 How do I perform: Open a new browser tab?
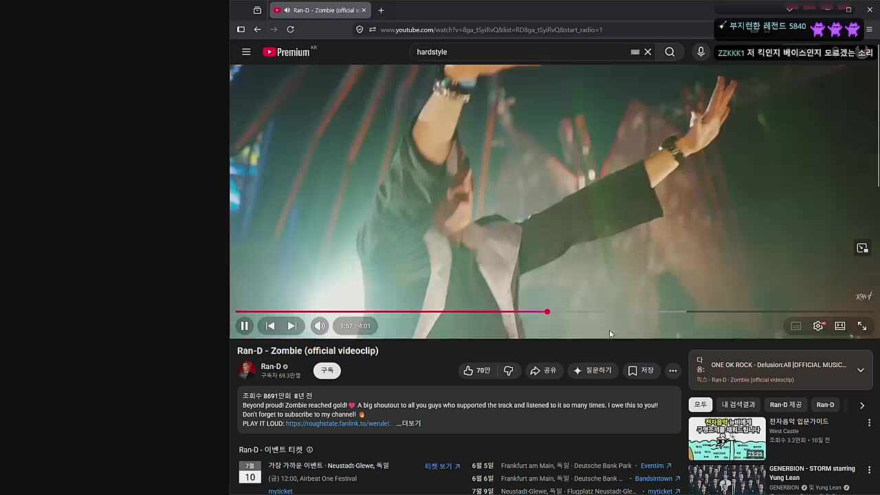coord(381,10)
